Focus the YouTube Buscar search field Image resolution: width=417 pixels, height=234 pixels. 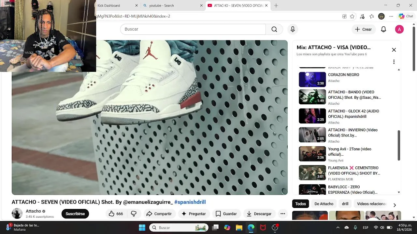(x=193, y=29)
